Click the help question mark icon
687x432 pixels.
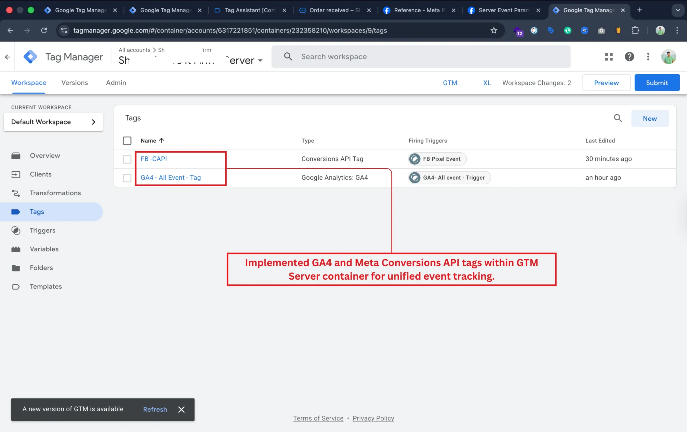[629, 57]
